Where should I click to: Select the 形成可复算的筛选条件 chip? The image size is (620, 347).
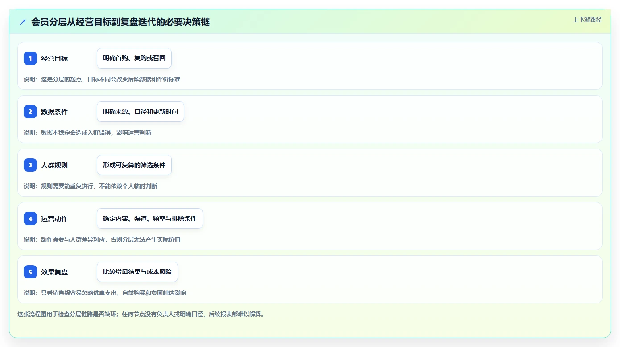pos(134,165)
